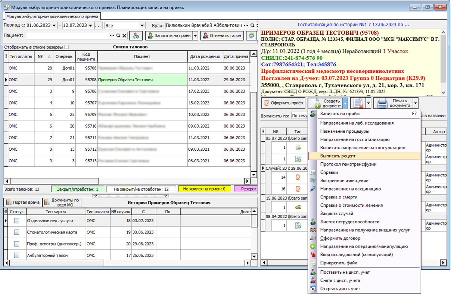Open the period start date dropdown

tap(55, 25)
